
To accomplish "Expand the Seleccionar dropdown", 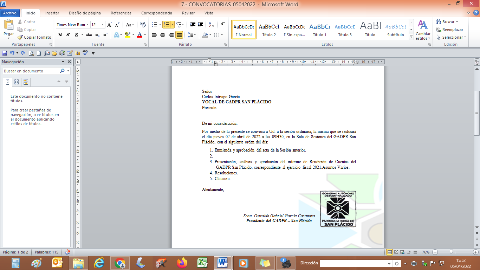I will click(452, 37).
